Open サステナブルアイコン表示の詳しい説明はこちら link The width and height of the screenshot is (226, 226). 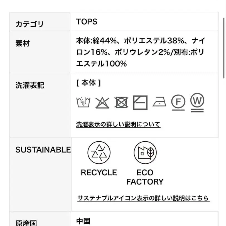pos(143,198)
